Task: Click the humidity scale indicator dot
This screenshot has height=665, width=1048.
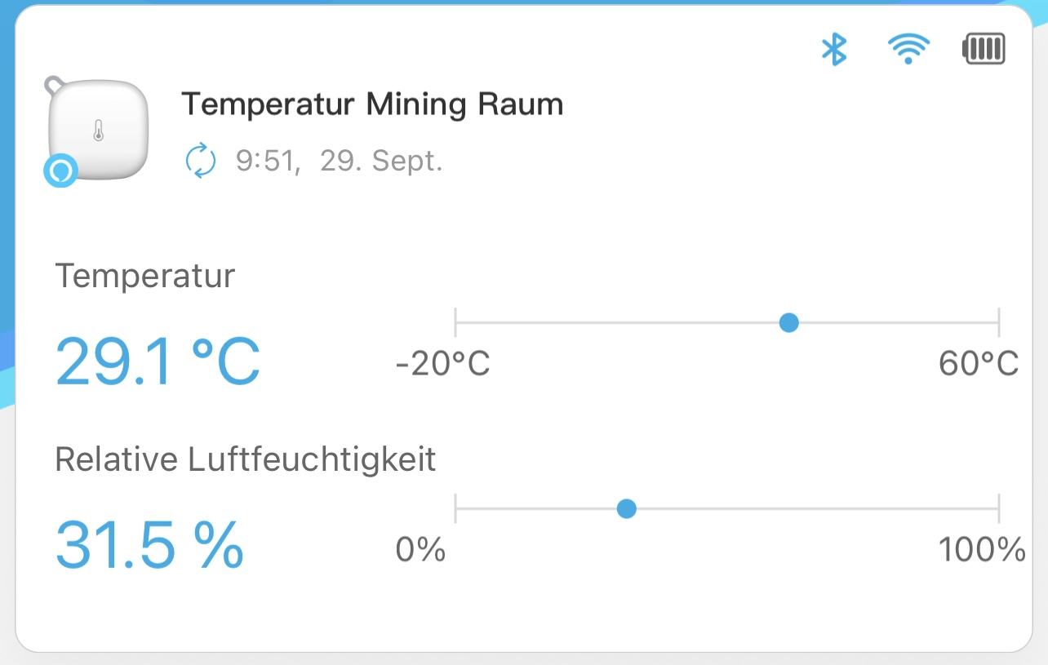Action: coord(626,509)
